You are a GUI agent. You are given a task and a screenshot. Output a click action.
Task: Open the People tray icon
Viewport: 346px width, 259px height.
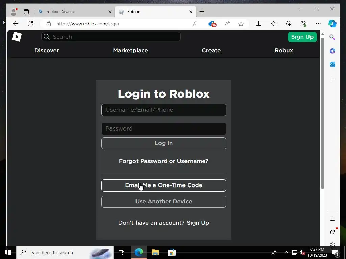[274, 252]
